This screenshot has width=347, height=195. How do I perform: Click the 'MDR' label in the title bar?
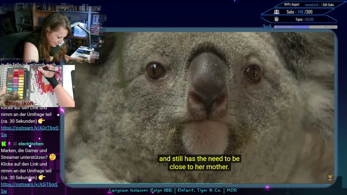point(232,190)
